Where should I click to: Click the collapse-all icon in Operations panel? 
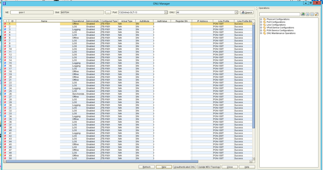pyautogui.click(x=312, y=14)
